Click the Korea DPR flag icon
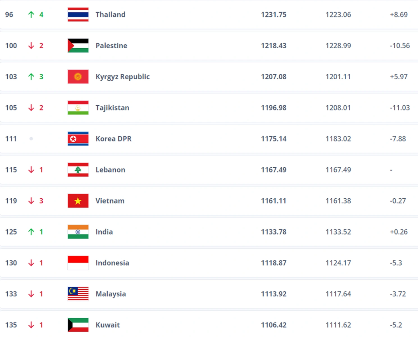 78,139
